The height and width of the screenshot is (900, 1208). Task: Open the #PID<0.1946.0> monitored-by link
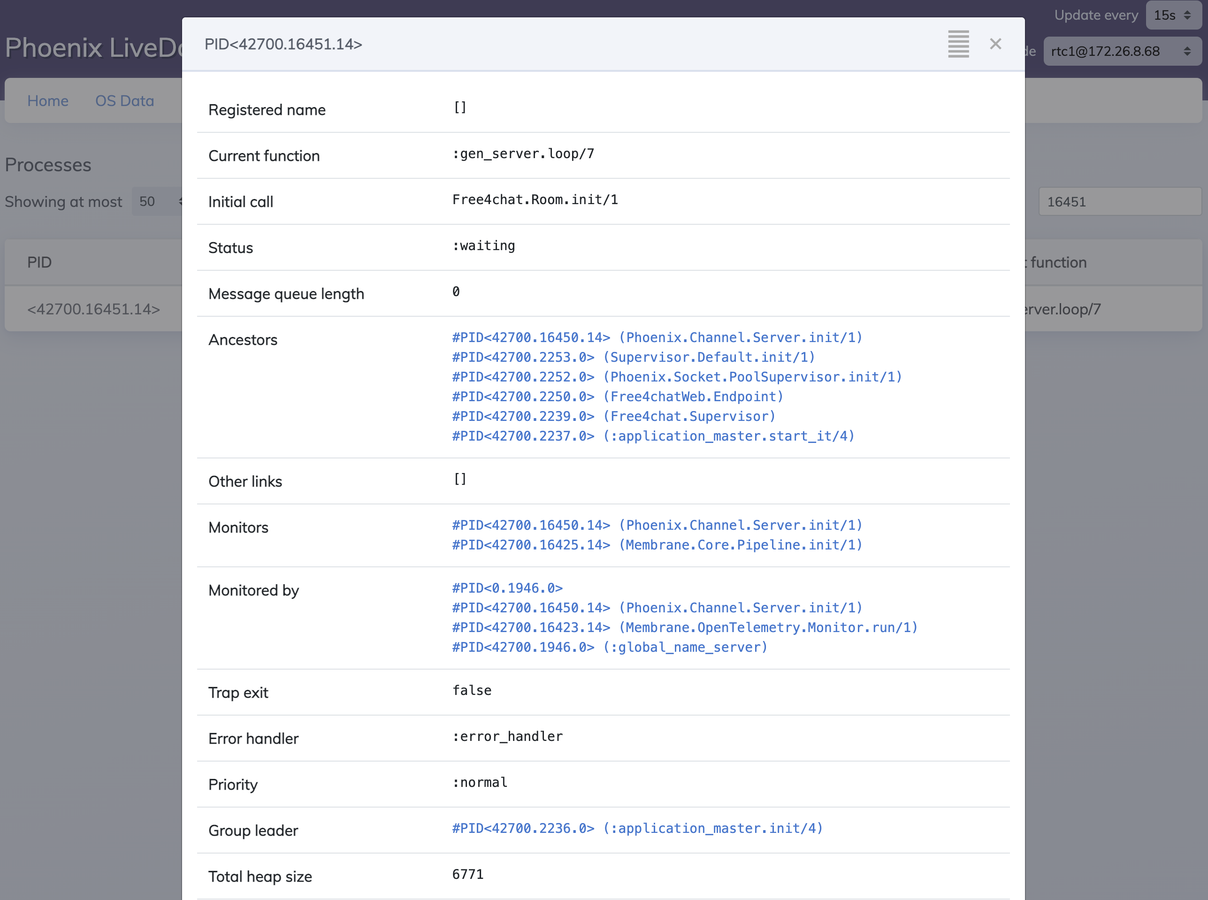click(507, 588)
